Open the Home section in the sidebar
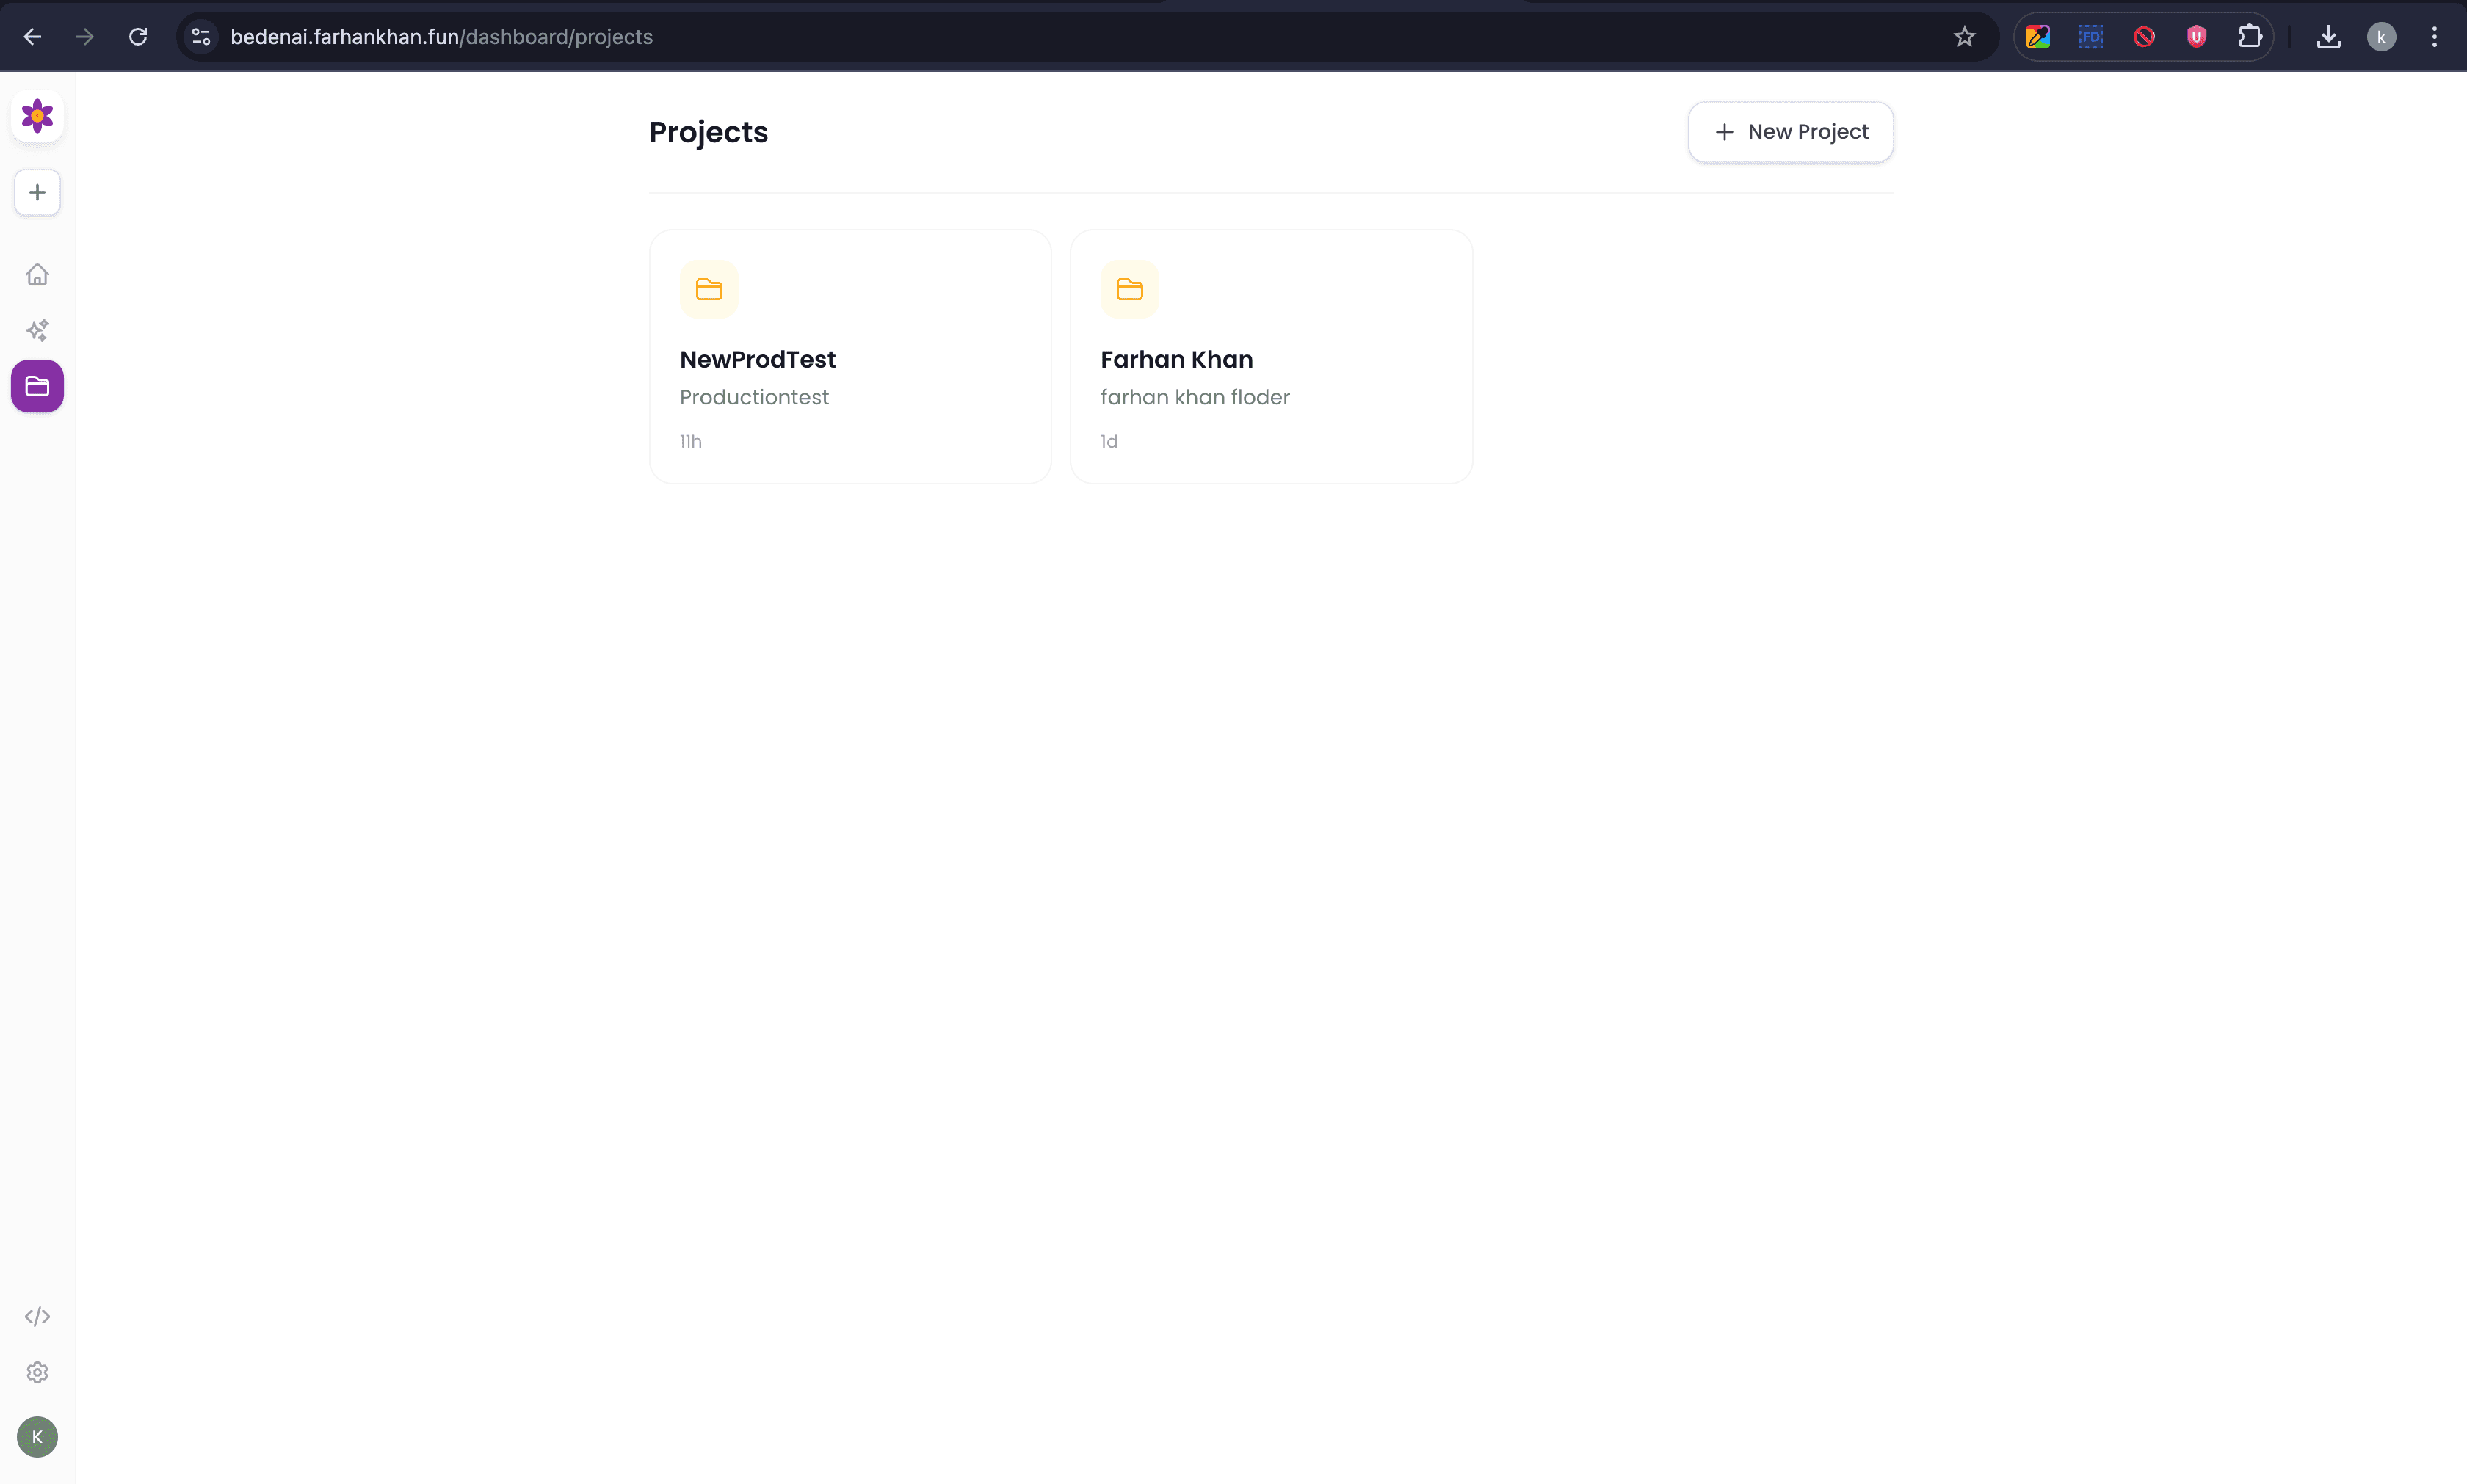The width and height of the screenshot is (2467, 1484). [37, 274]
